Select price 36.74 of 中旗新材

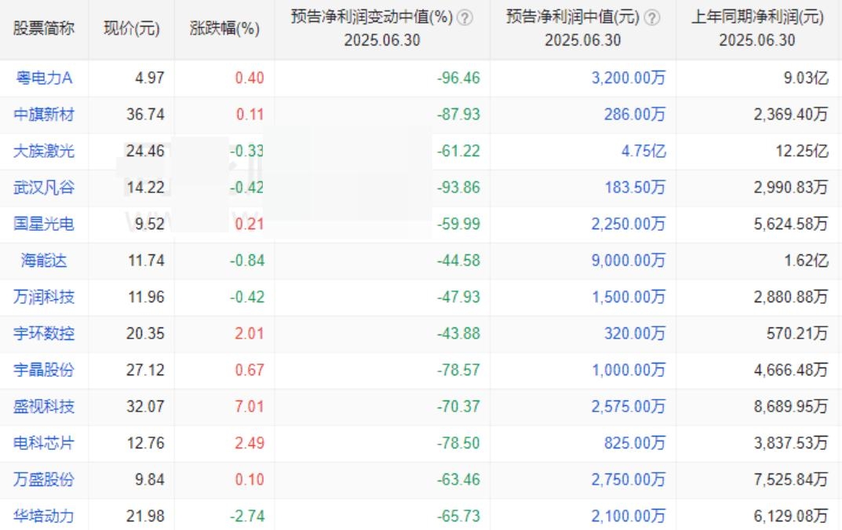click(145, 115)
